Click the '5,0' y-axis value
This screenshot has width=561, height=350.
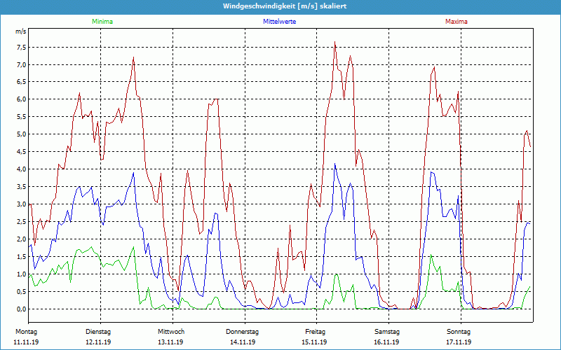[21, 134]
